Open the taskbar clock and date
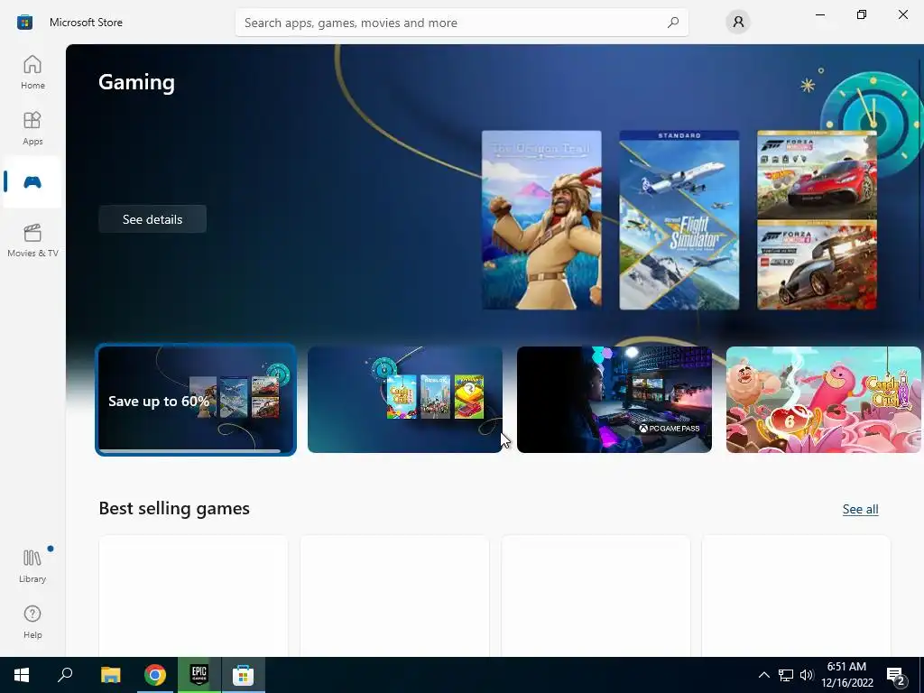The width and height of the screenshot is (924, 693). pyautogui.click(x=846, y=675)
